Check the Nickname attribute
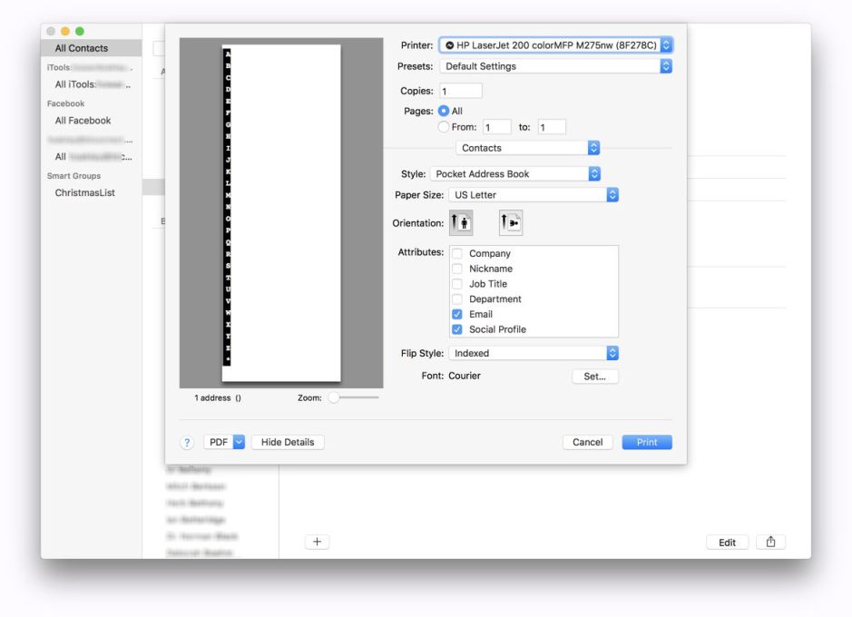 457,269
